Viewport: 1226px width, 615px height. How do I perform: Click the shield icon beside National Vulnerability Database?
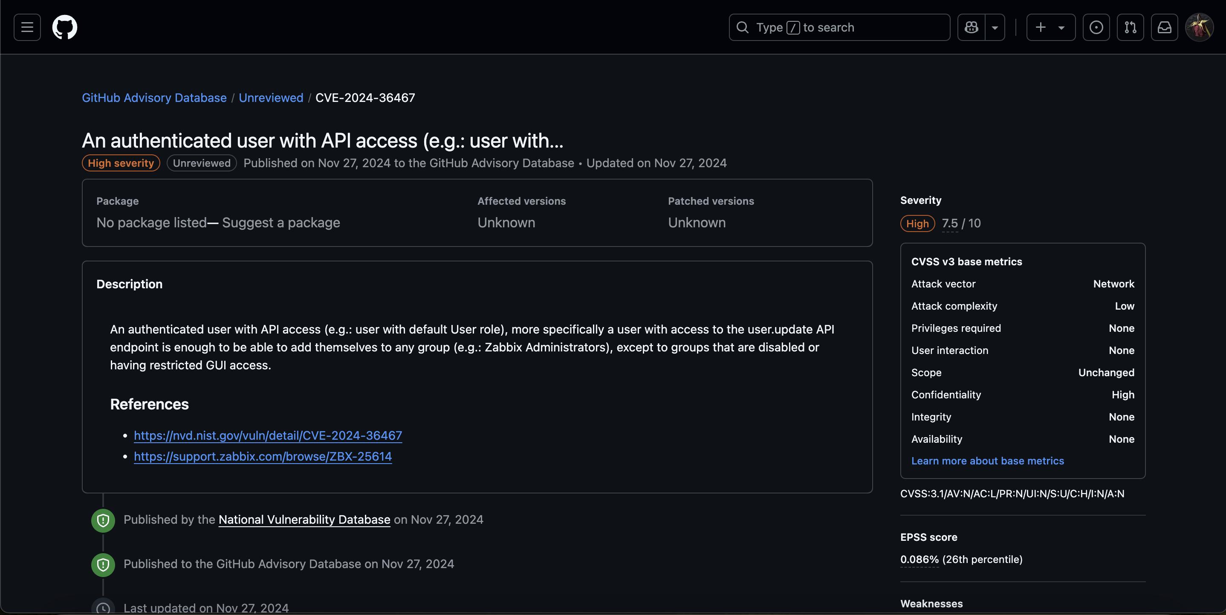click(x=103, y=520)
